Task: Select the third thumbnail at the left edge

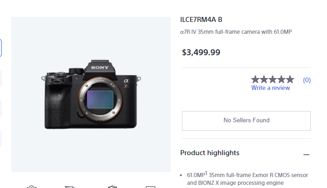Action: (0, 108)
